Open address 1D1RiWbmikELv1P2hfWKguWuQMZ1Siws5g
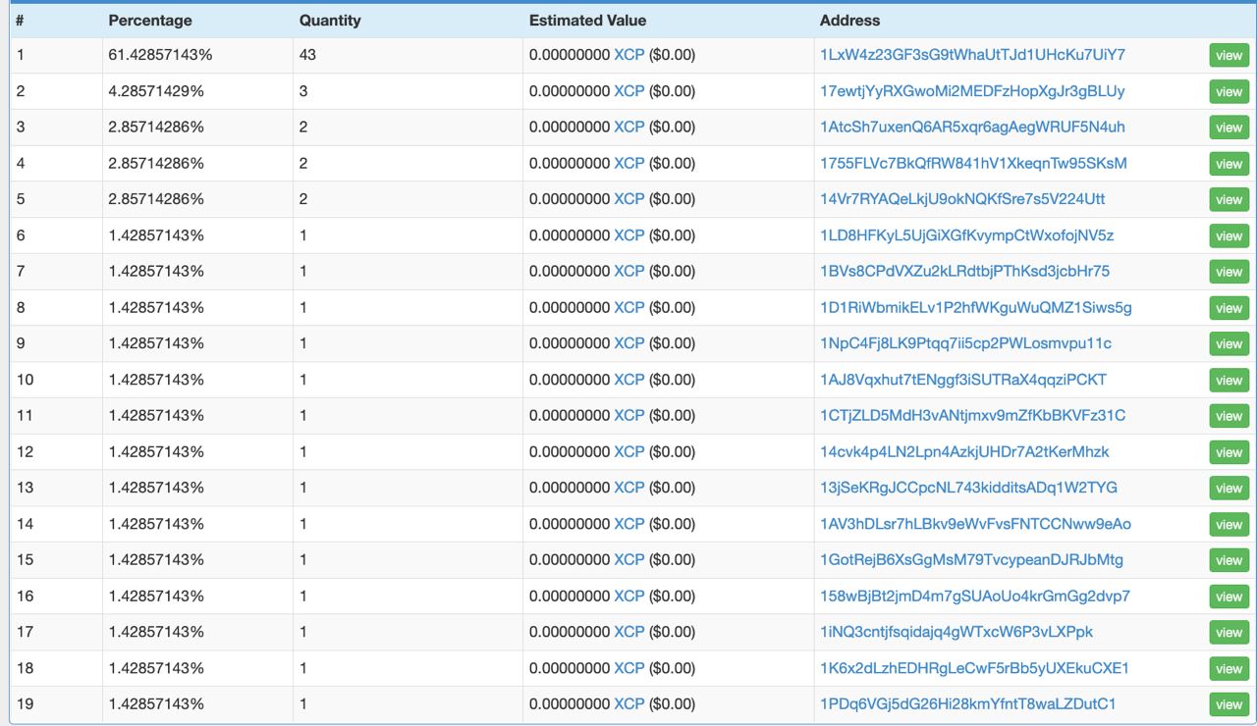This screenshot has width=1257, height=726. (976, 307)
